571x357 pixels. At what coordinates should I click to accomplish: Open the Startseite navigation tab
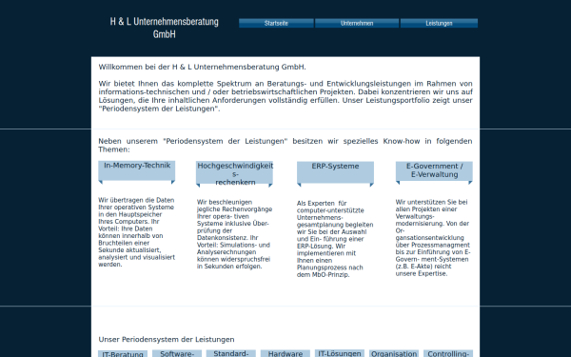point(276,23)
